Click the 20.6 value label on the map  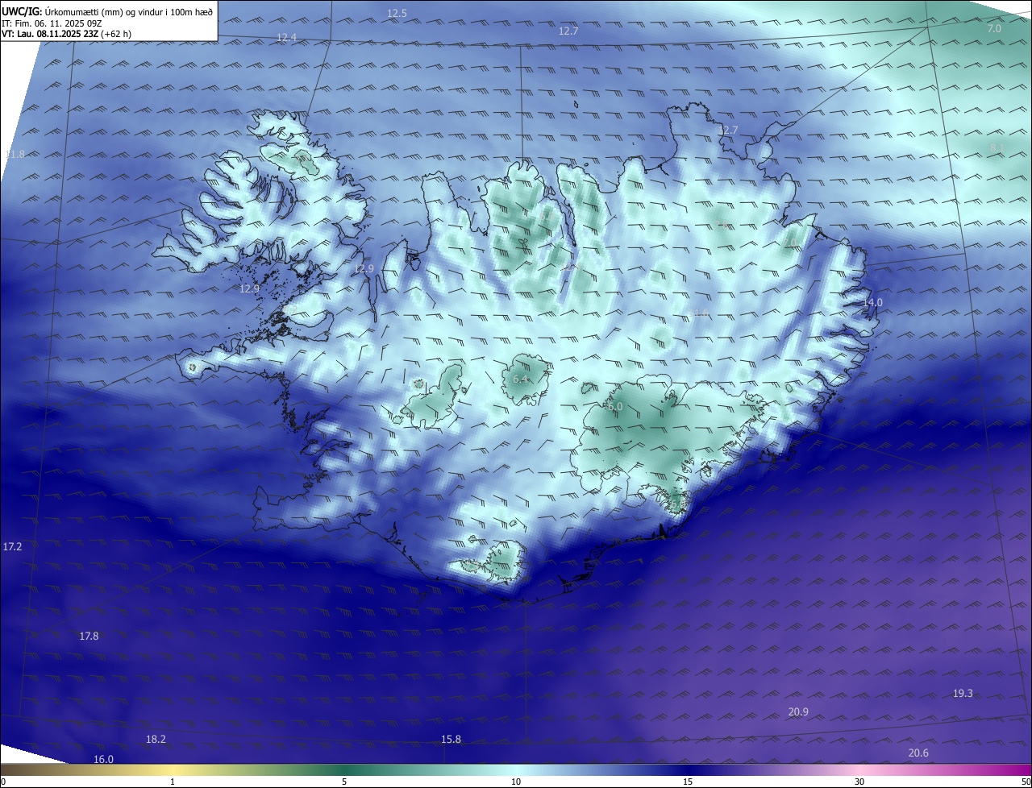tap(918, 753)
